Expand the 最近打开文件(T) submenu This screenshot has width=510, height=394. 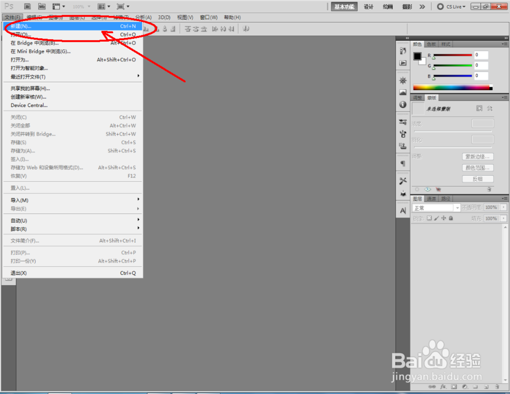72,77
